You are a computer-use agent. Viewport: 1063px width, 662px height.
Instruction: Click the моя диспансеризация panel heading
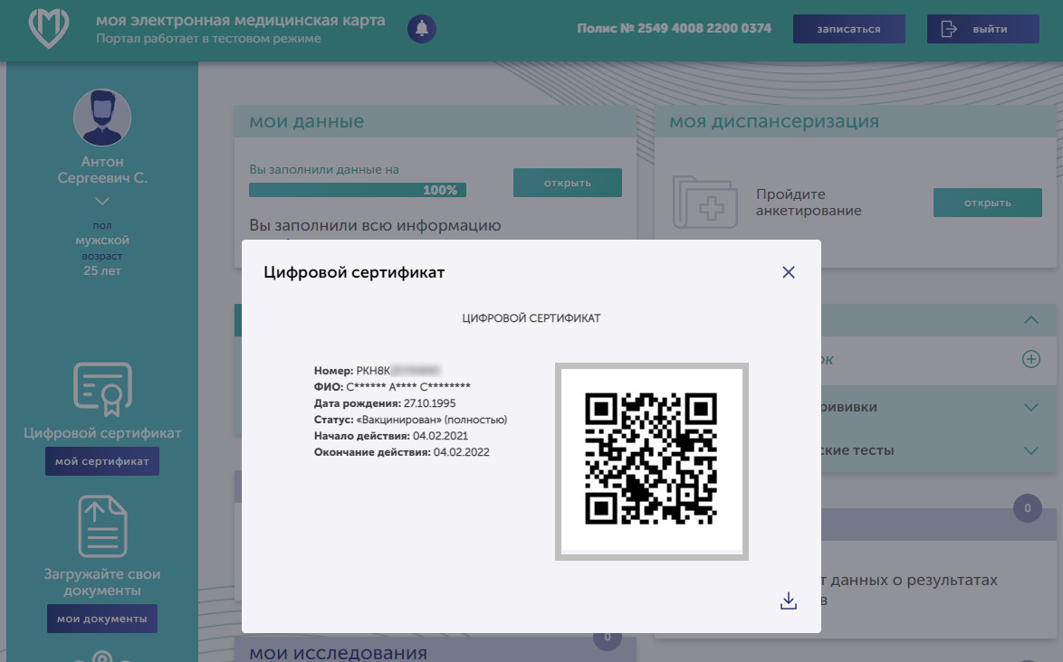pos(774,121)
